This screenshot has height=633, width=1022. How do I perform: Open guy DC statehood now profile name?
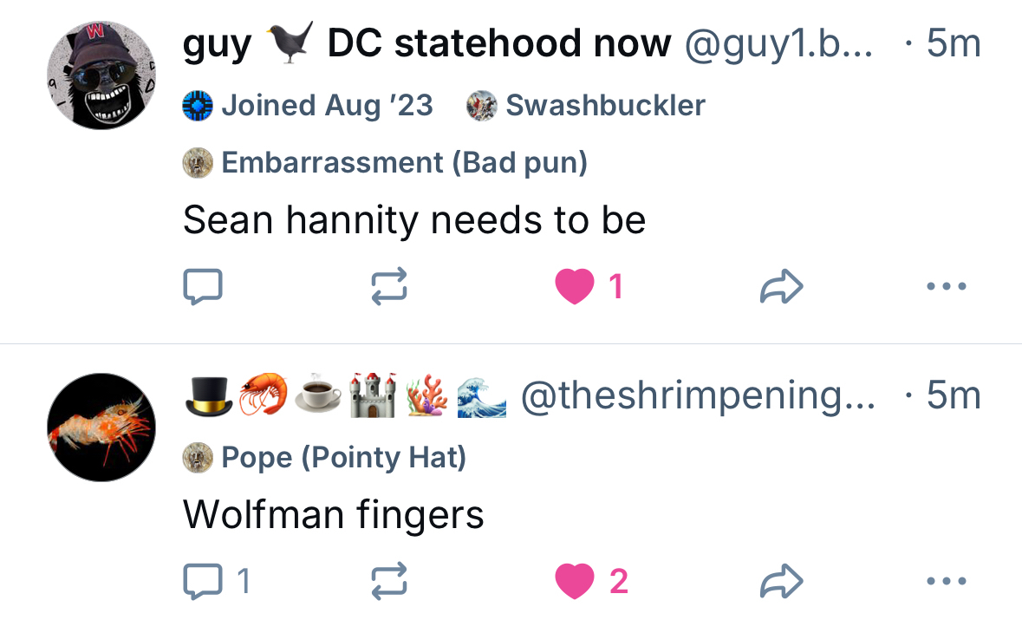(426, 43)
